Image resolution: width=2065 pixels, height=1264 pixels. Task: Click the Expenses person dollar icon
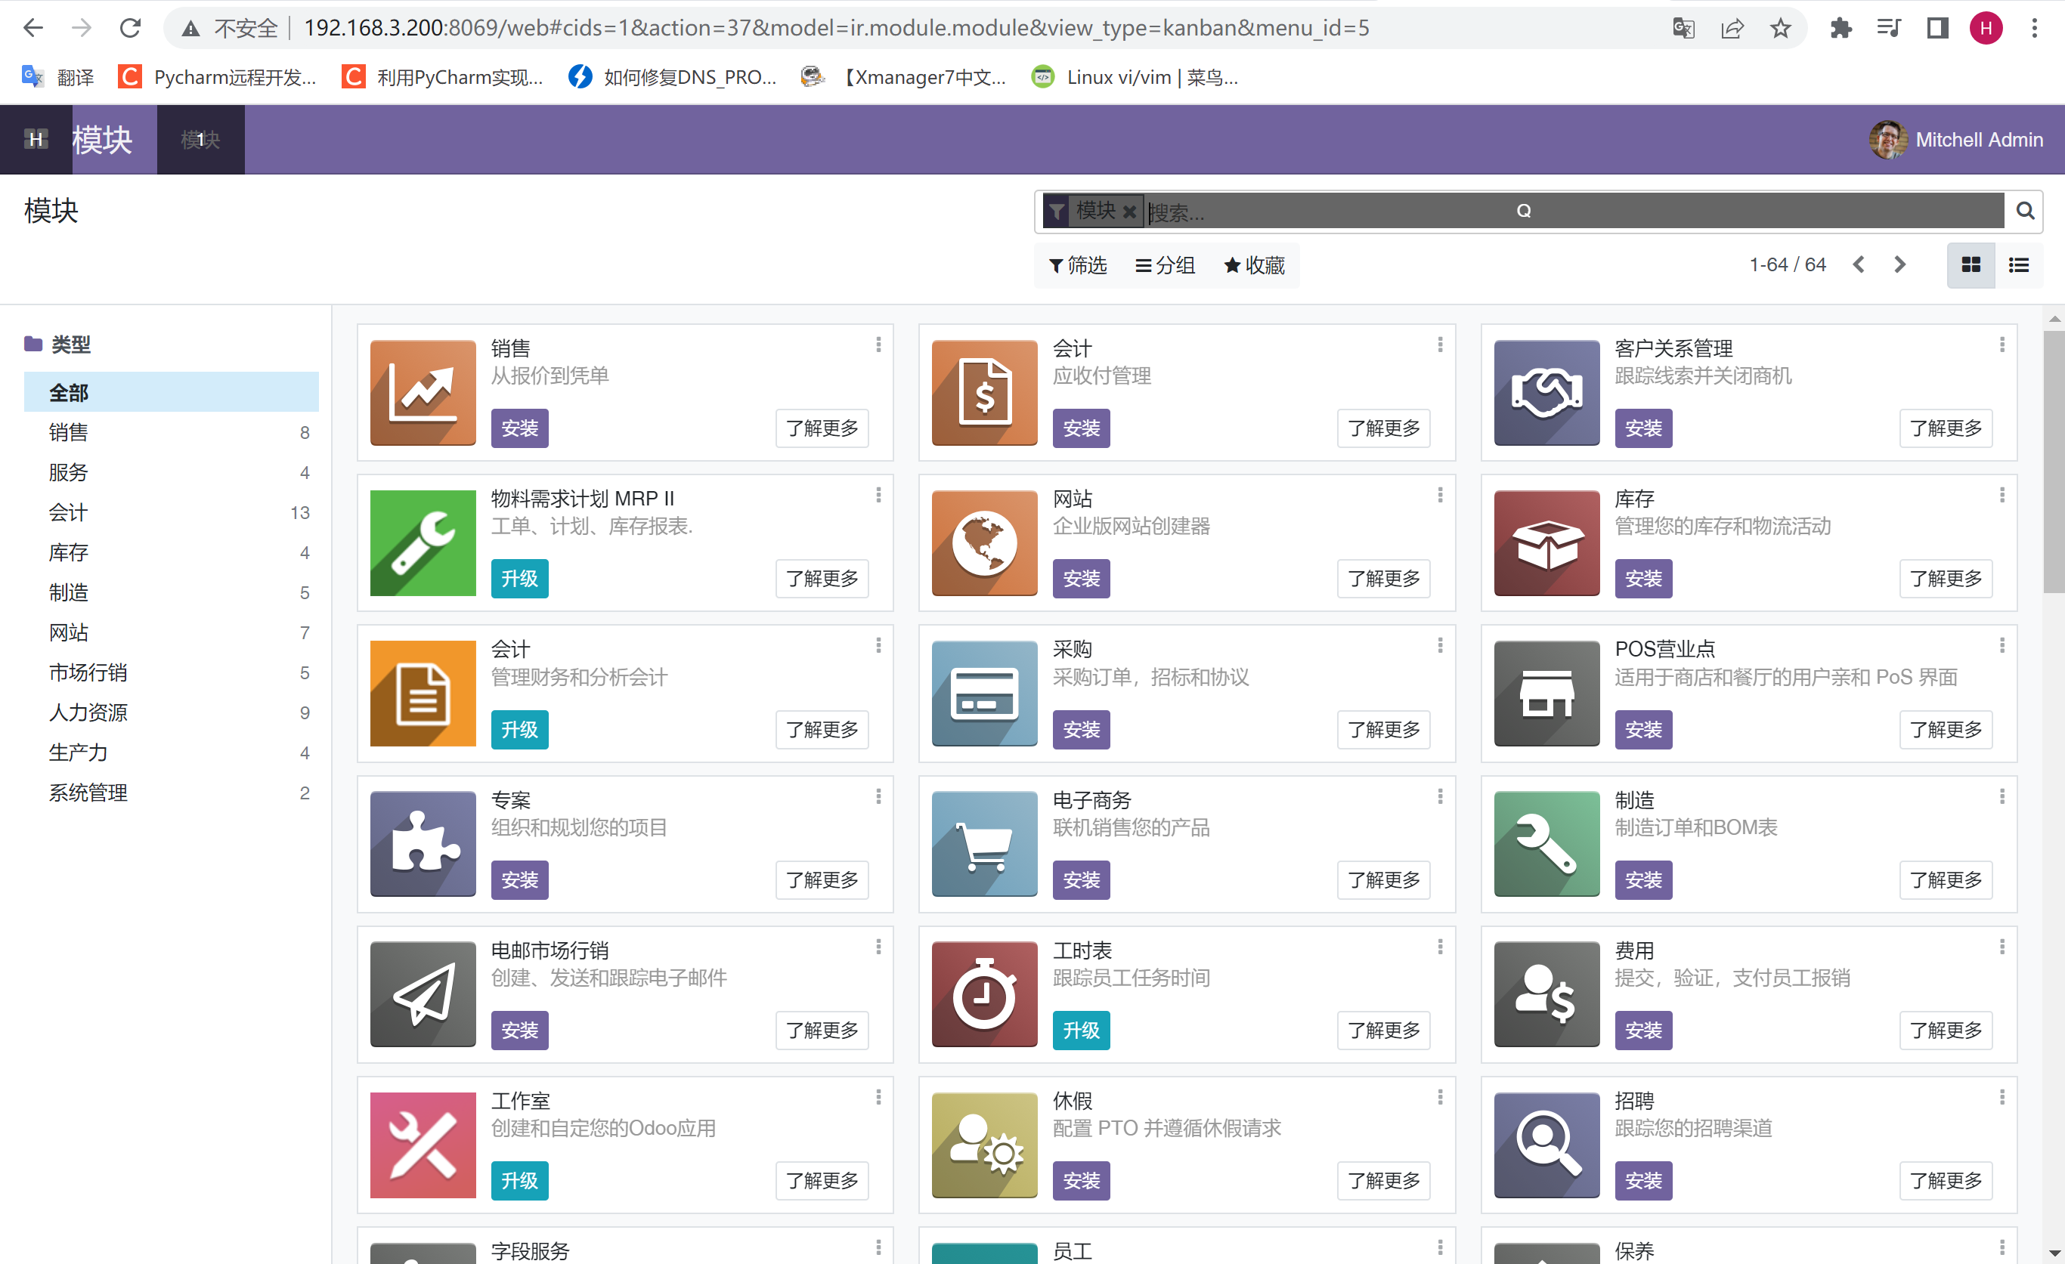[1546, 994]
